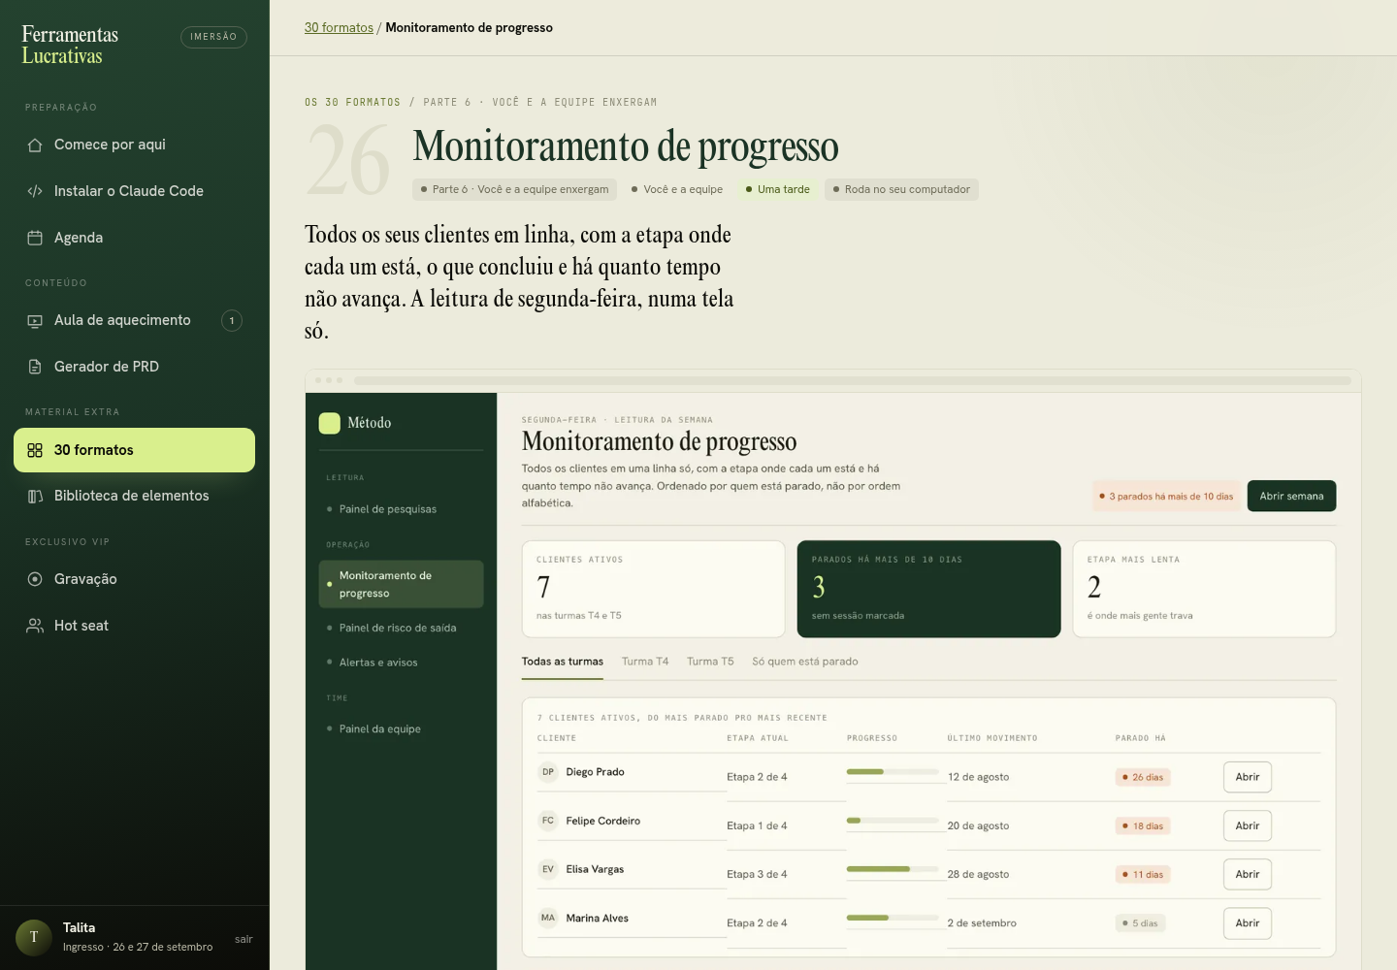Click the Aula de aquecimento video icon

tap(35, 320)
